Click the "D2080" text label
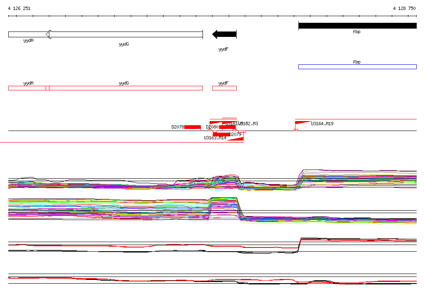 coord(212,127)
